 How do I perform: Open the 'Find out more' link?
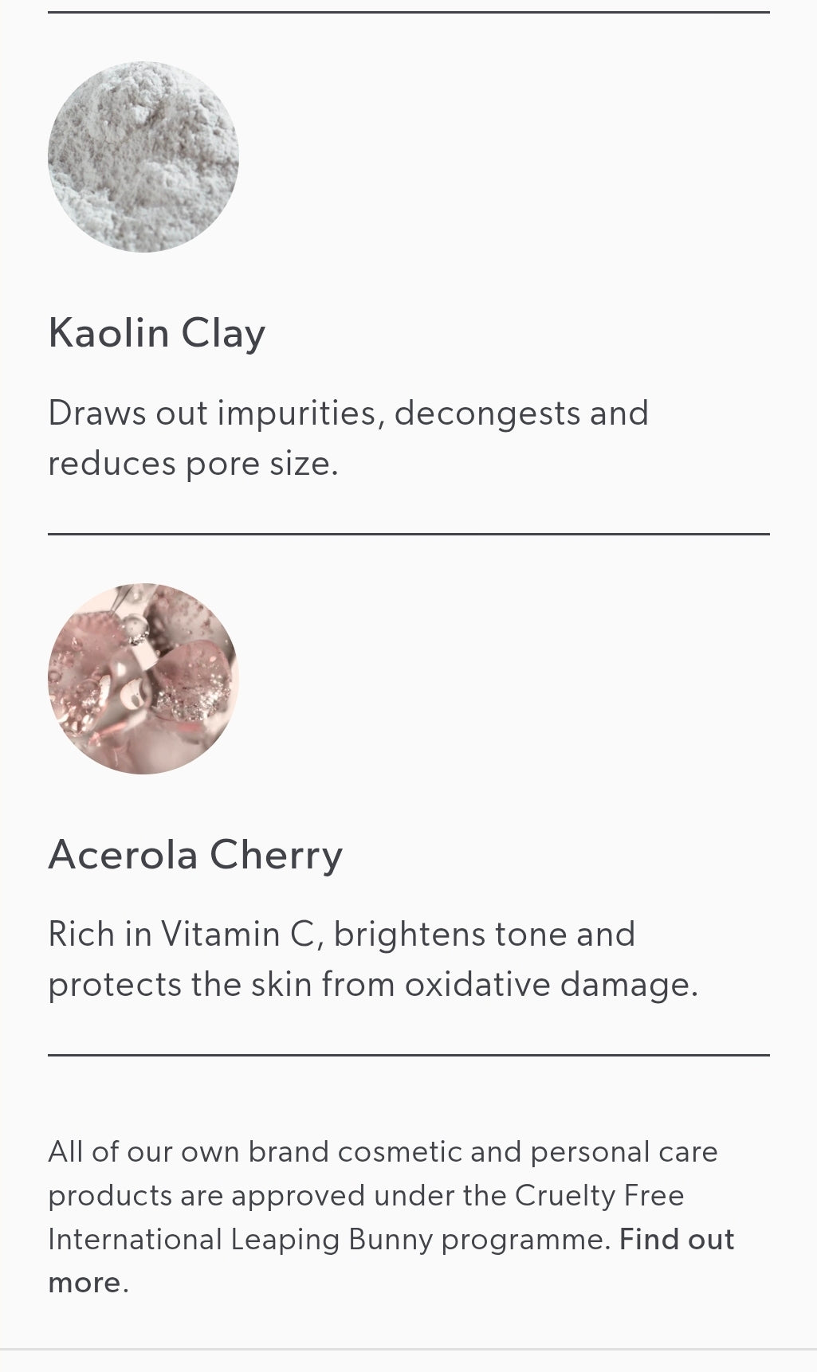click(676, 1240)
